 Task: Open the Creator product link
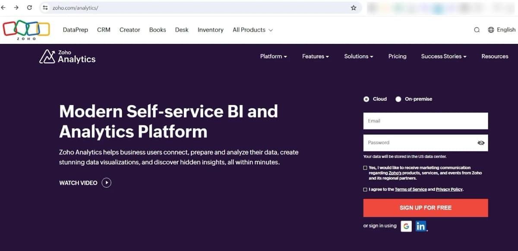click(130, 30)
